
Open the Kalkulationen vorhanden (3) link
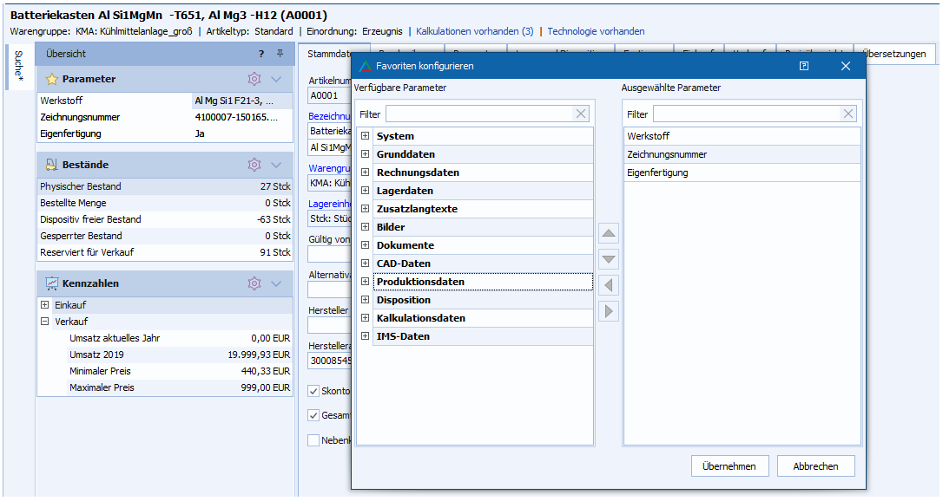pyautogui.click(x=474, y=31)
